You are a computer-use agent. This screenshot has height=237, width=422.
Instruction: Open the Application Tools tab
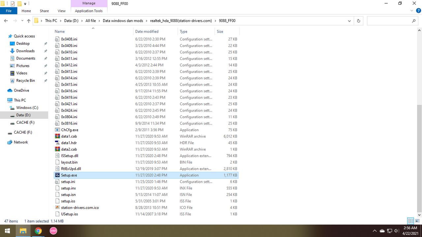click(x=89, y=11)
